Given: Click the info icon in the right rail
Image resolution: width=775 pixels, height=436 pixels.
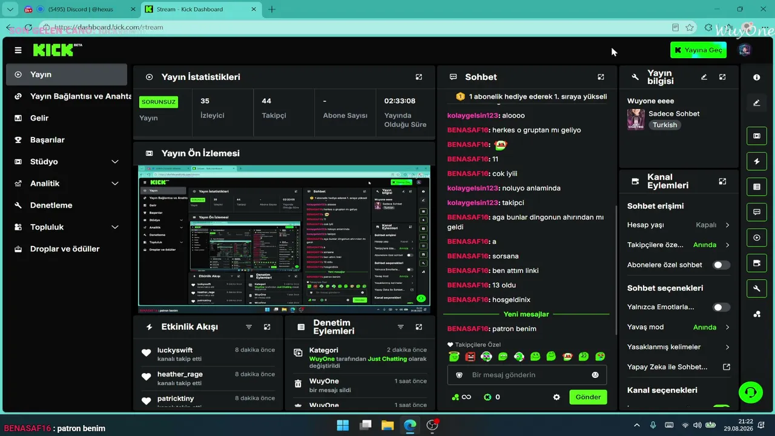Looking at the screenshot, I should (x=757, y=78).
